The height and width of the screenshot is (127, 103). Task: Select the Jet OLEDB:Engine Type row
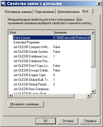click(52, 75)
